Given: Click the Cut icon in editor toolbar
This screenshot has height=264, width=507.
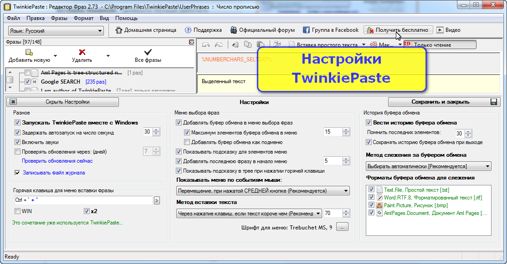Looking at the screenshot, I should [x=235, y=45].
